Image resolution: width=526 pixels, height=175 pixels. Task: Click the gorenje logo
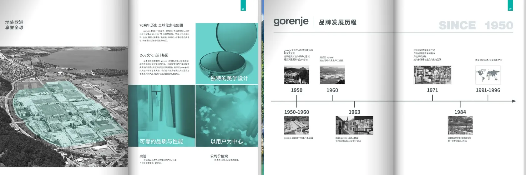coord(291,22)
